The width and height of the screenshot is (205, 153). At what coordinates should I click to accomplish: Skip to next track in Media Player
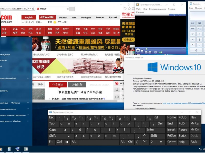150,52
